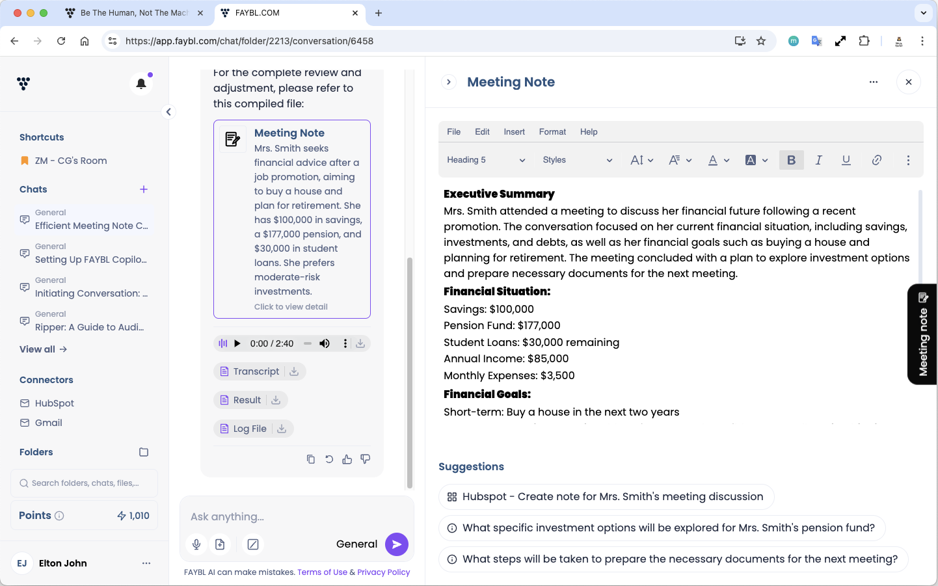The image size is (938, 586).
Task: Open the Edit menu in editor
Action: (x=482, y=132)
